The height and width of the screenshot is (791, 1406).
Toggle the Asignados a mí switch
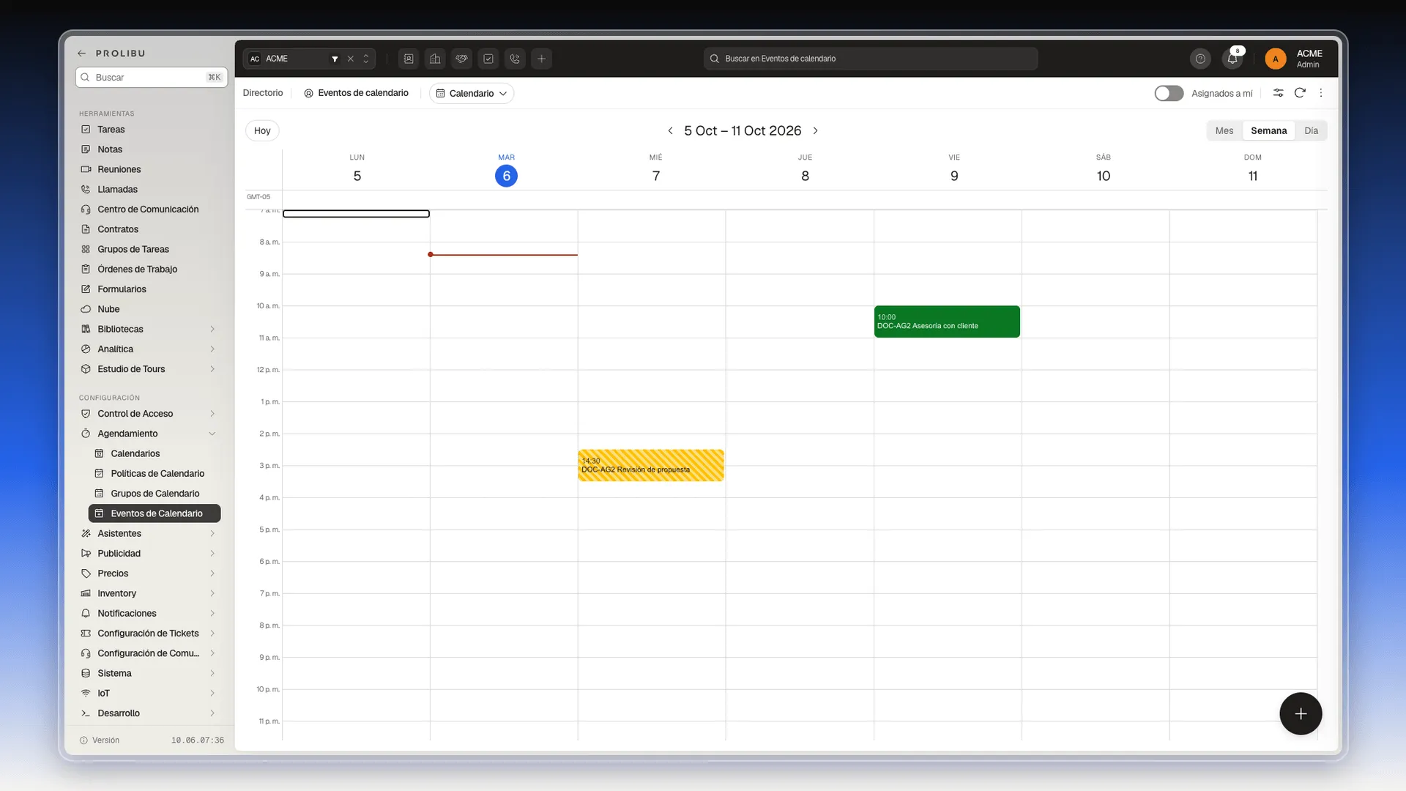point(1169,93)
